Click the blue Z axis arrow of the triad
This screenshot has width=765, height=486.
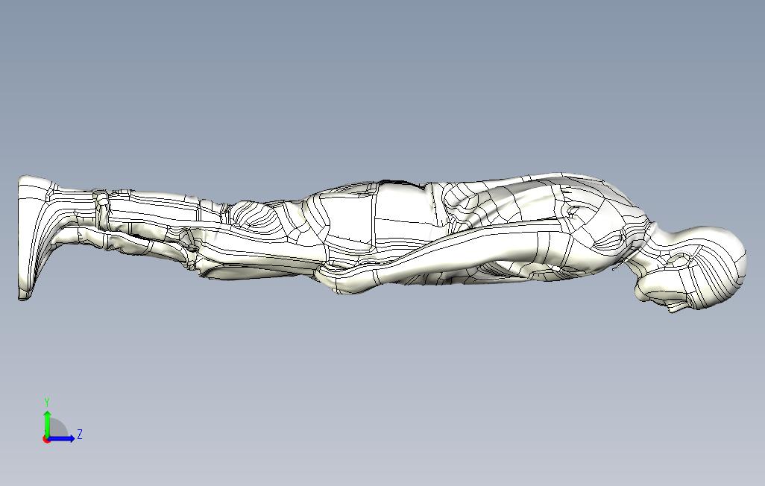tap(61, 438)
